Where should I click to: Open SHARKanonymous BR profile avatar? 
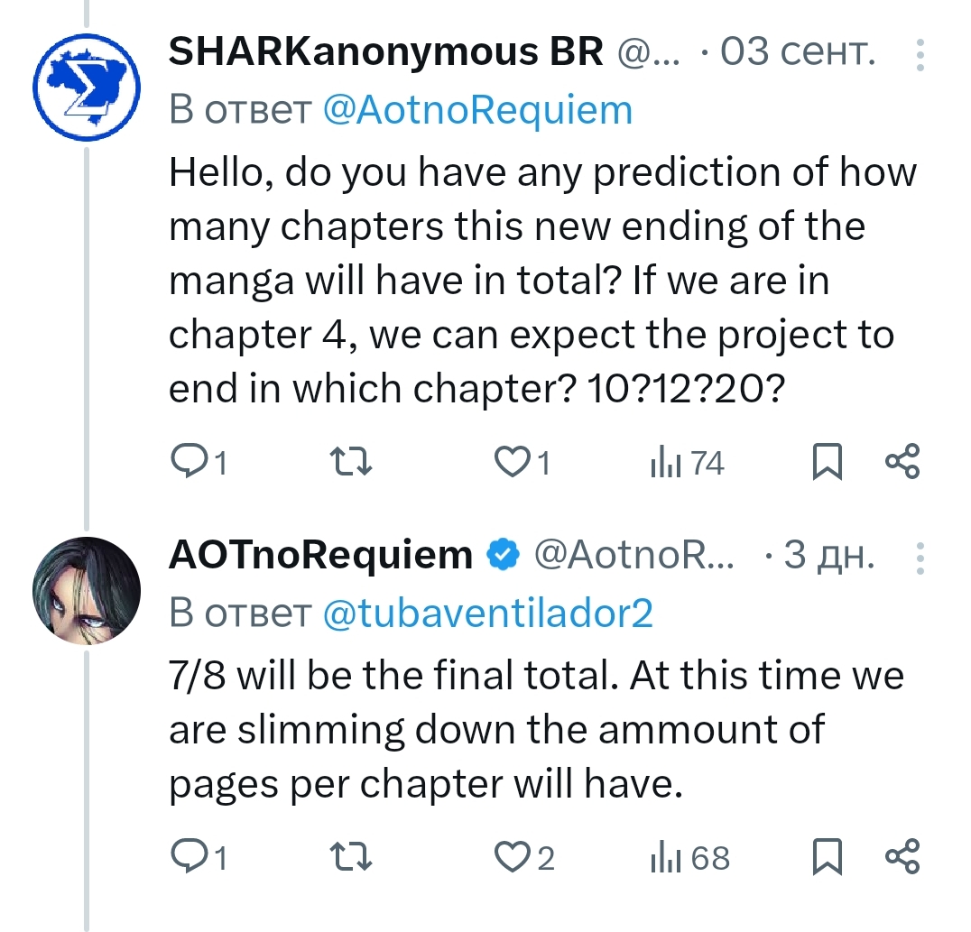click(87, 87)
